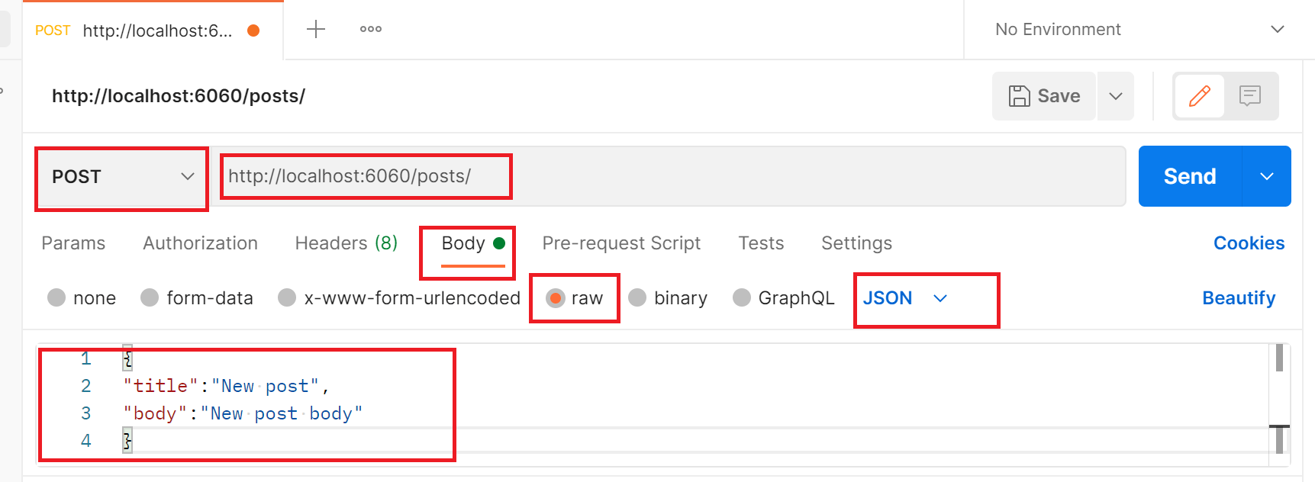Click the Save floppy disk button
The width and height of the screenshot is (1315, 482).
pos(1044,96)
